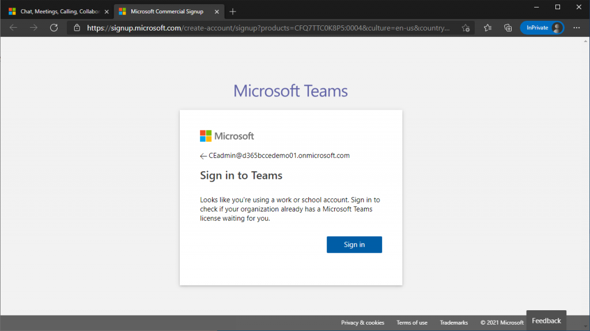
Task: Open Privacy & cookies link
Action: (362, 323)
